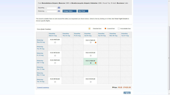Open the Convert currency link
The height and width of the screenshot is (95, 170).
43,87
